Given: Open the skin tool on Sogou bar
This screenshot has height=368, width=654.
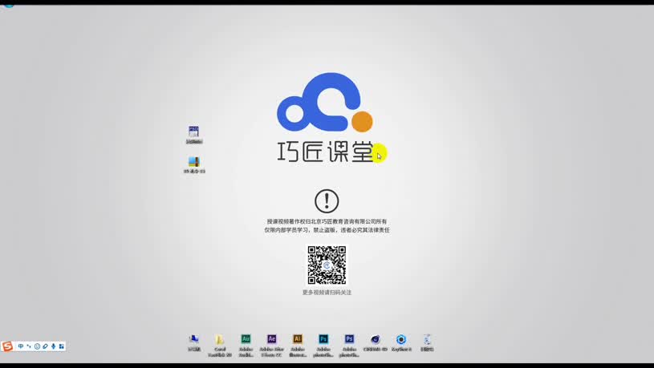Looking at the screenshot, I should coord(45,346).
